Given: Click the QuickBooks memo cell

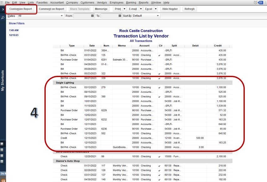Looking at the screenshot, I should 120,147.
